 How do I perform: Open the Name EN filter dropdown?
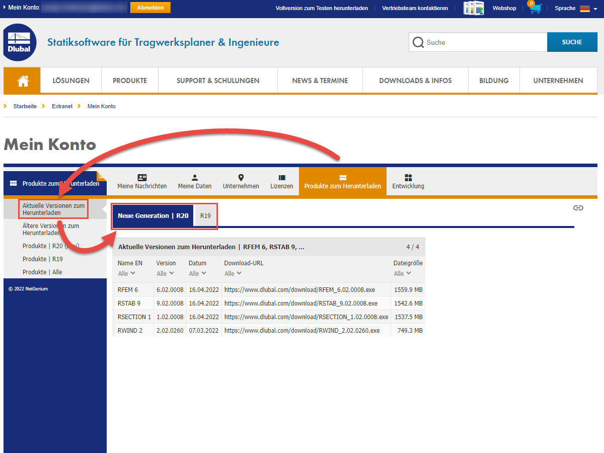[126, 274]
